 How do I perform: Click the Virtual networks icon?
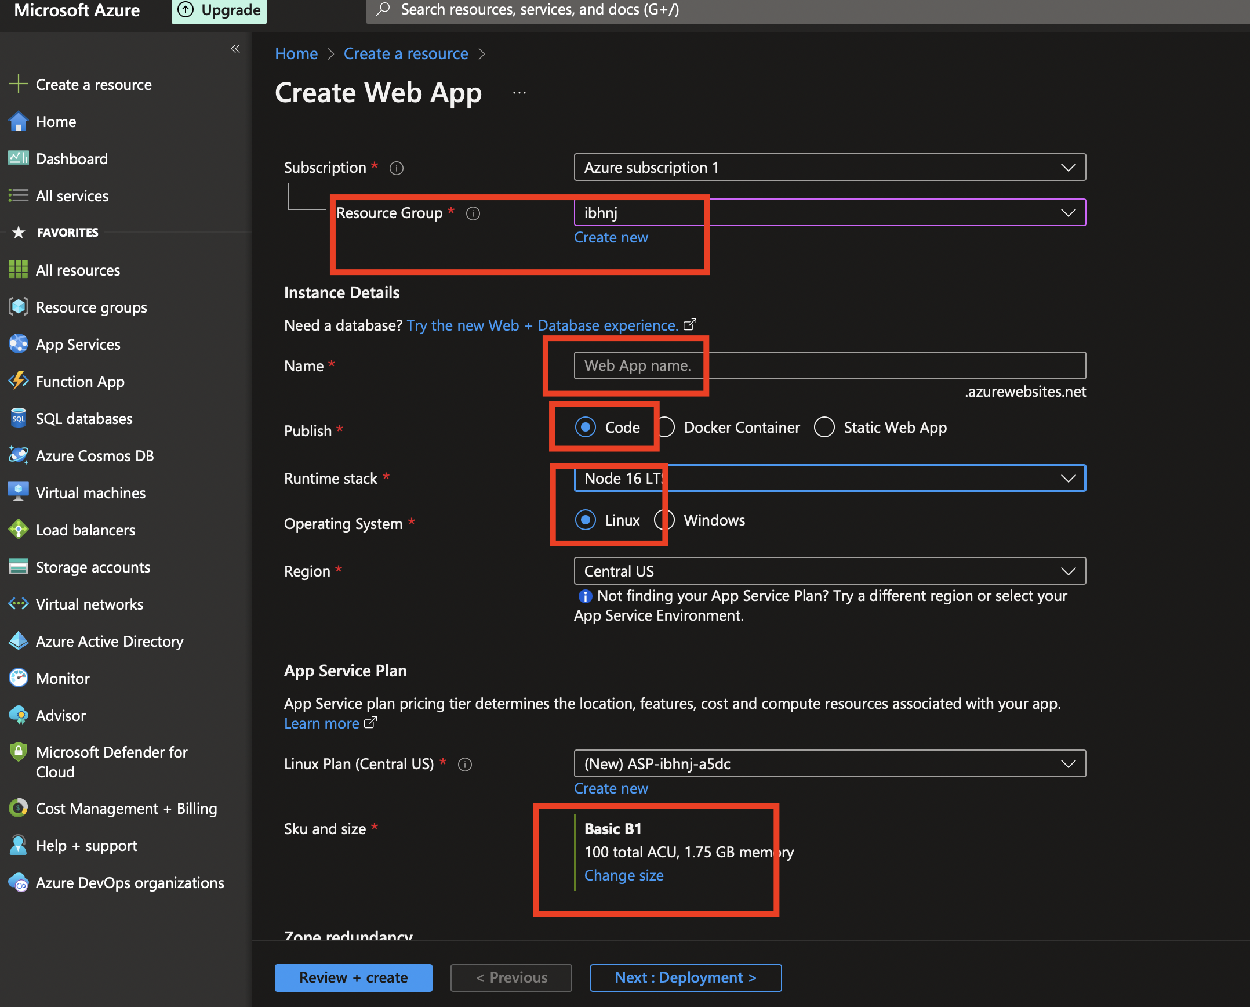point(19,604)
